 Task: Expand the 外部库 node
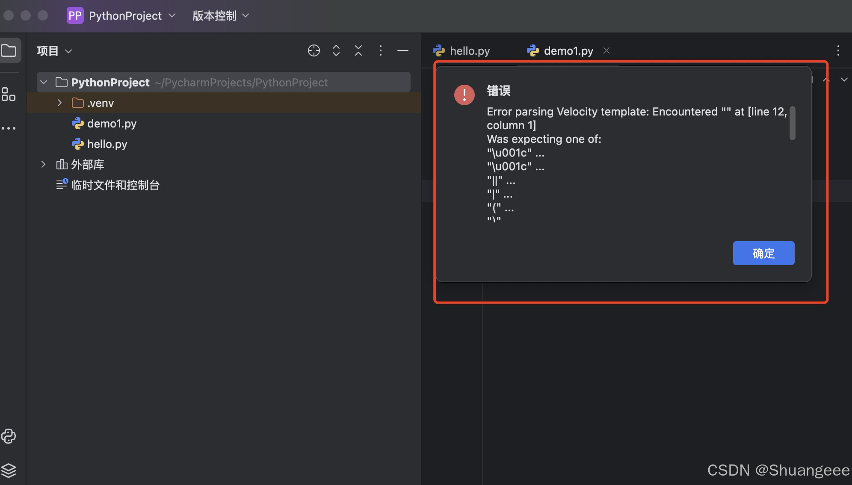click(43, 164)
